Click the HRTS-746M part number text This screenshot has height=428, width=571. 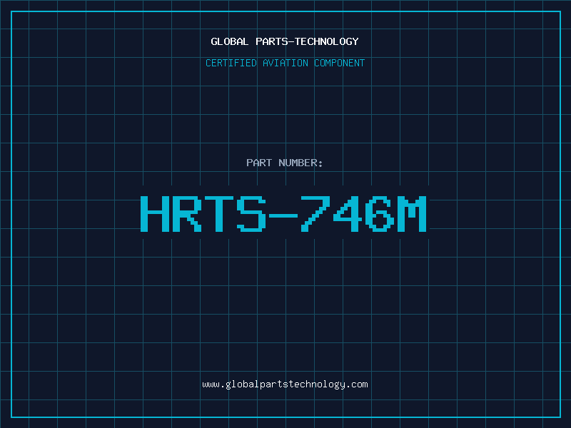pos(284,213)
